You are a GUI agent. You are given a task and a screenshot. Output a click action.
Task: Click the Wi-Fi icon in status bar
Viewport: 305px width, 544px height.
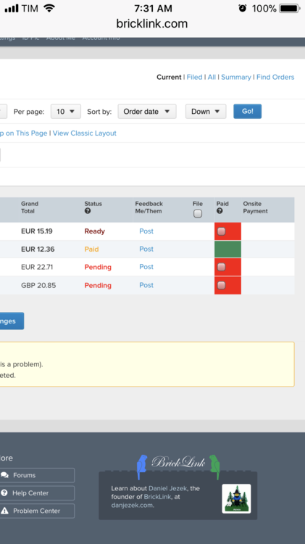click(49, 8)
